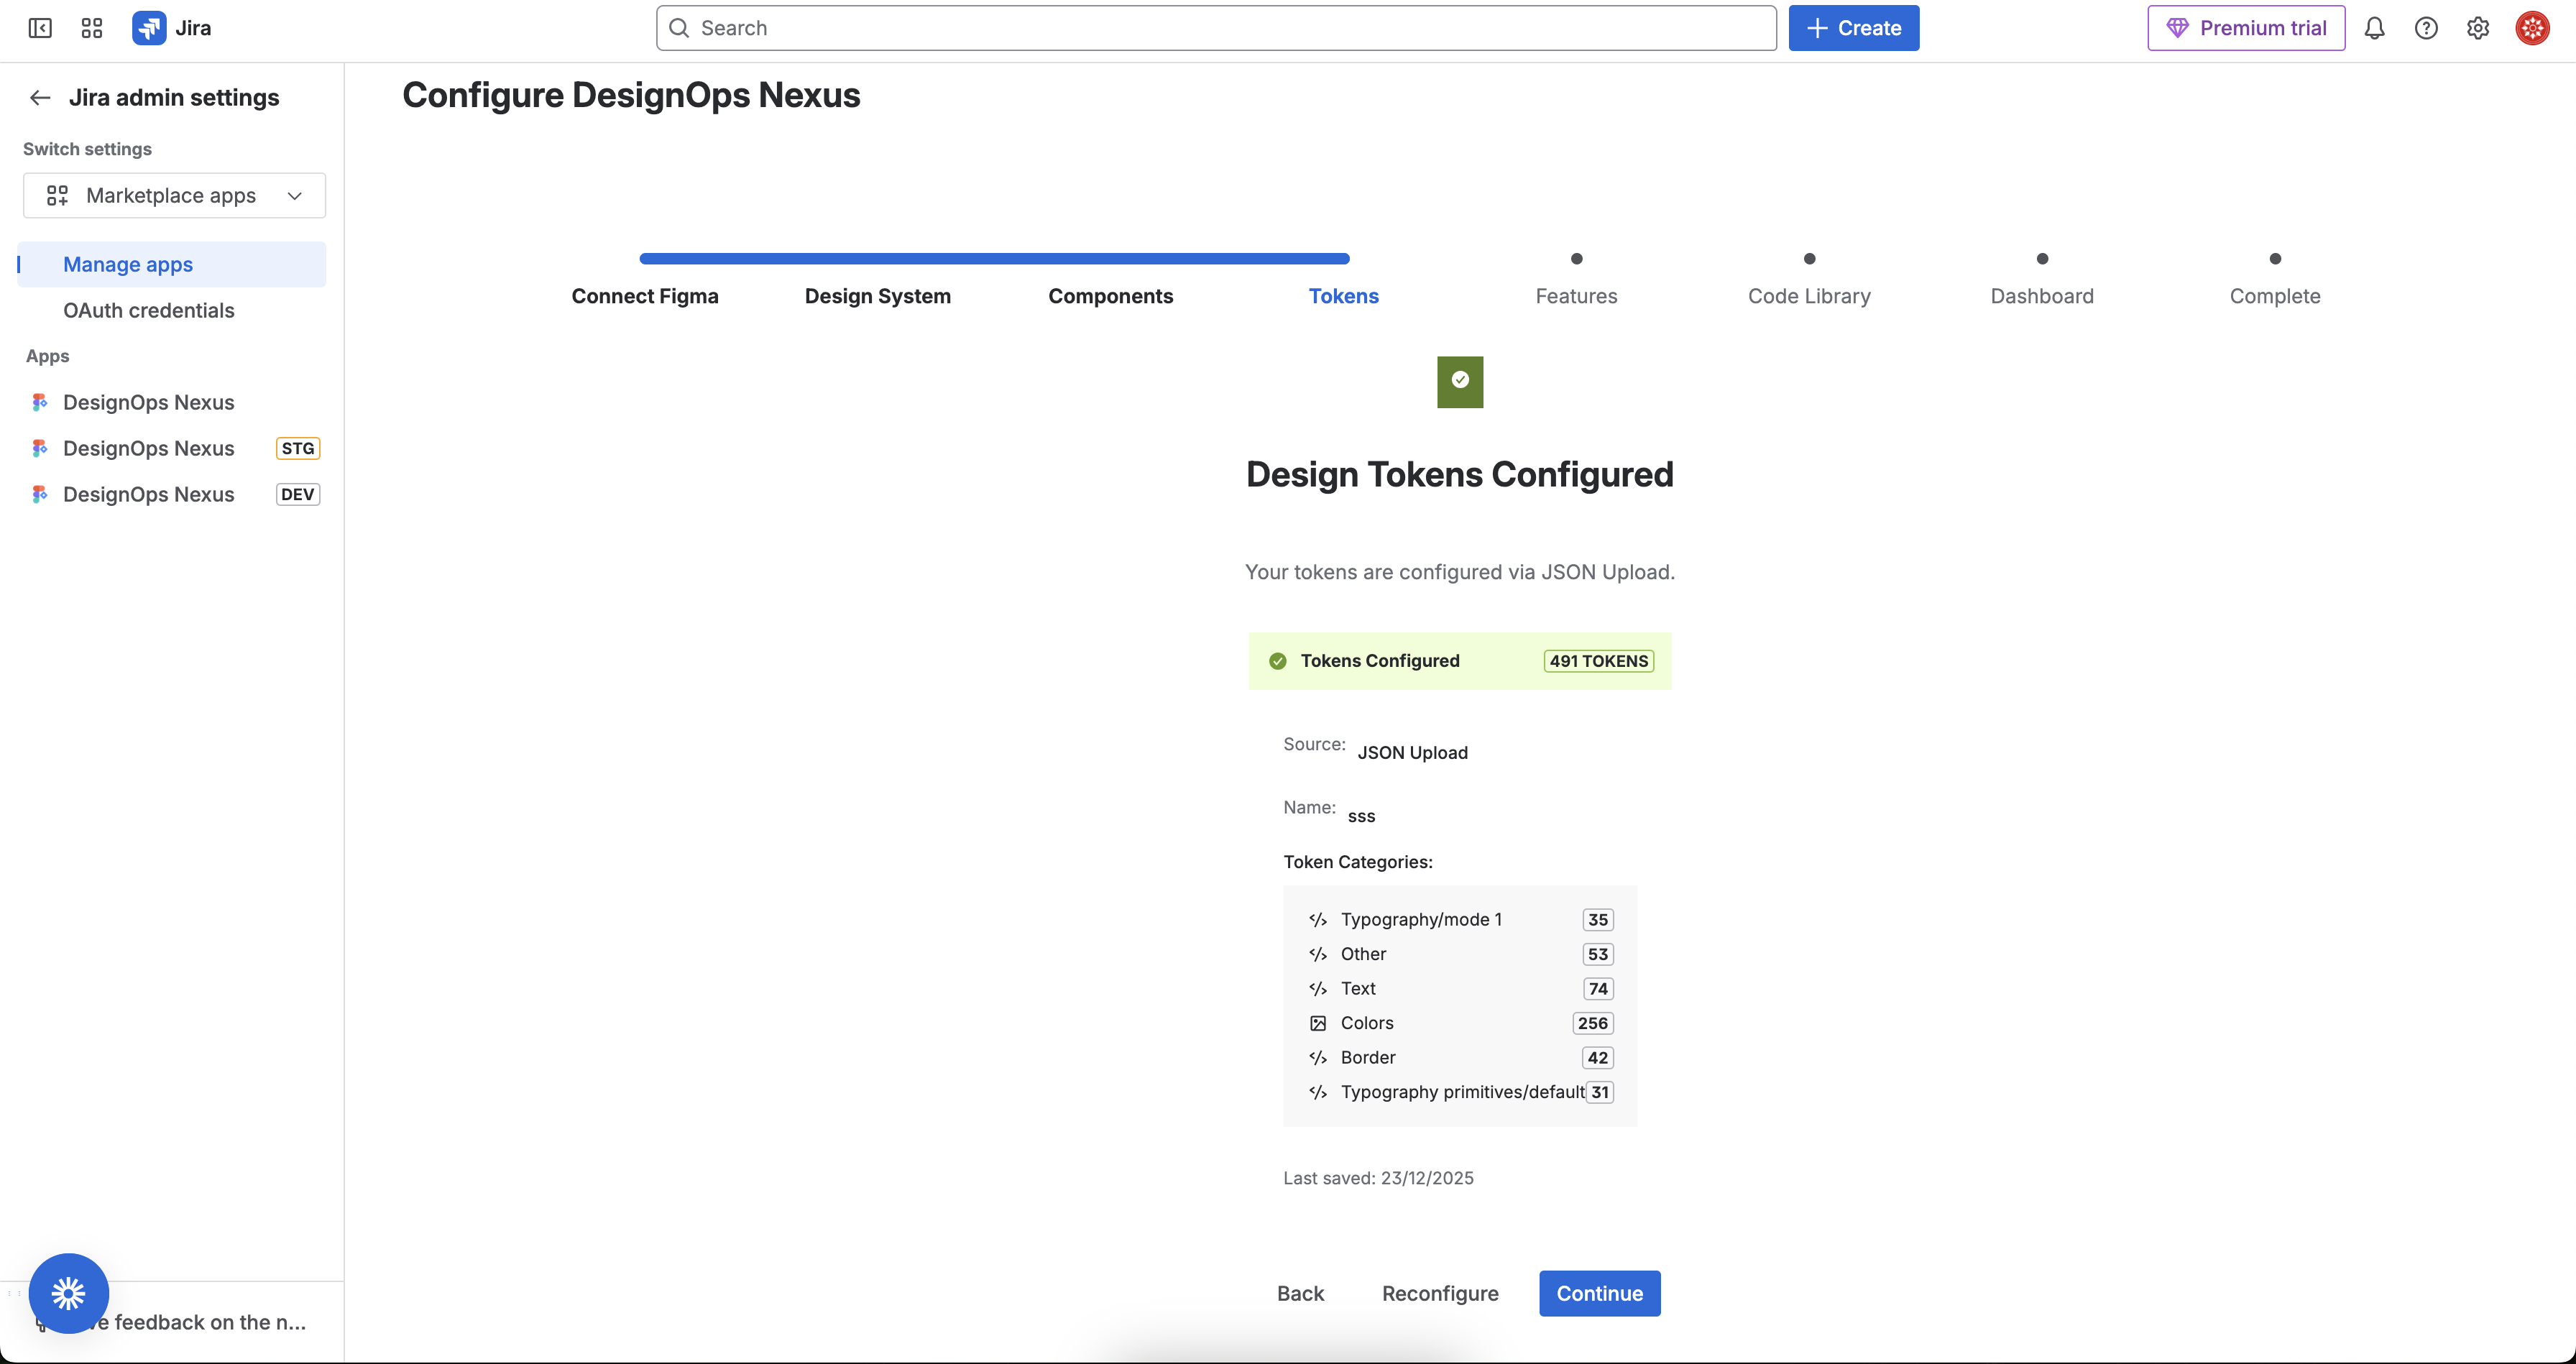Click Reconfigure to redo token setup
Image resolution: width=2576 pixels, height=1364 pixels.
coord(1440,1293)
